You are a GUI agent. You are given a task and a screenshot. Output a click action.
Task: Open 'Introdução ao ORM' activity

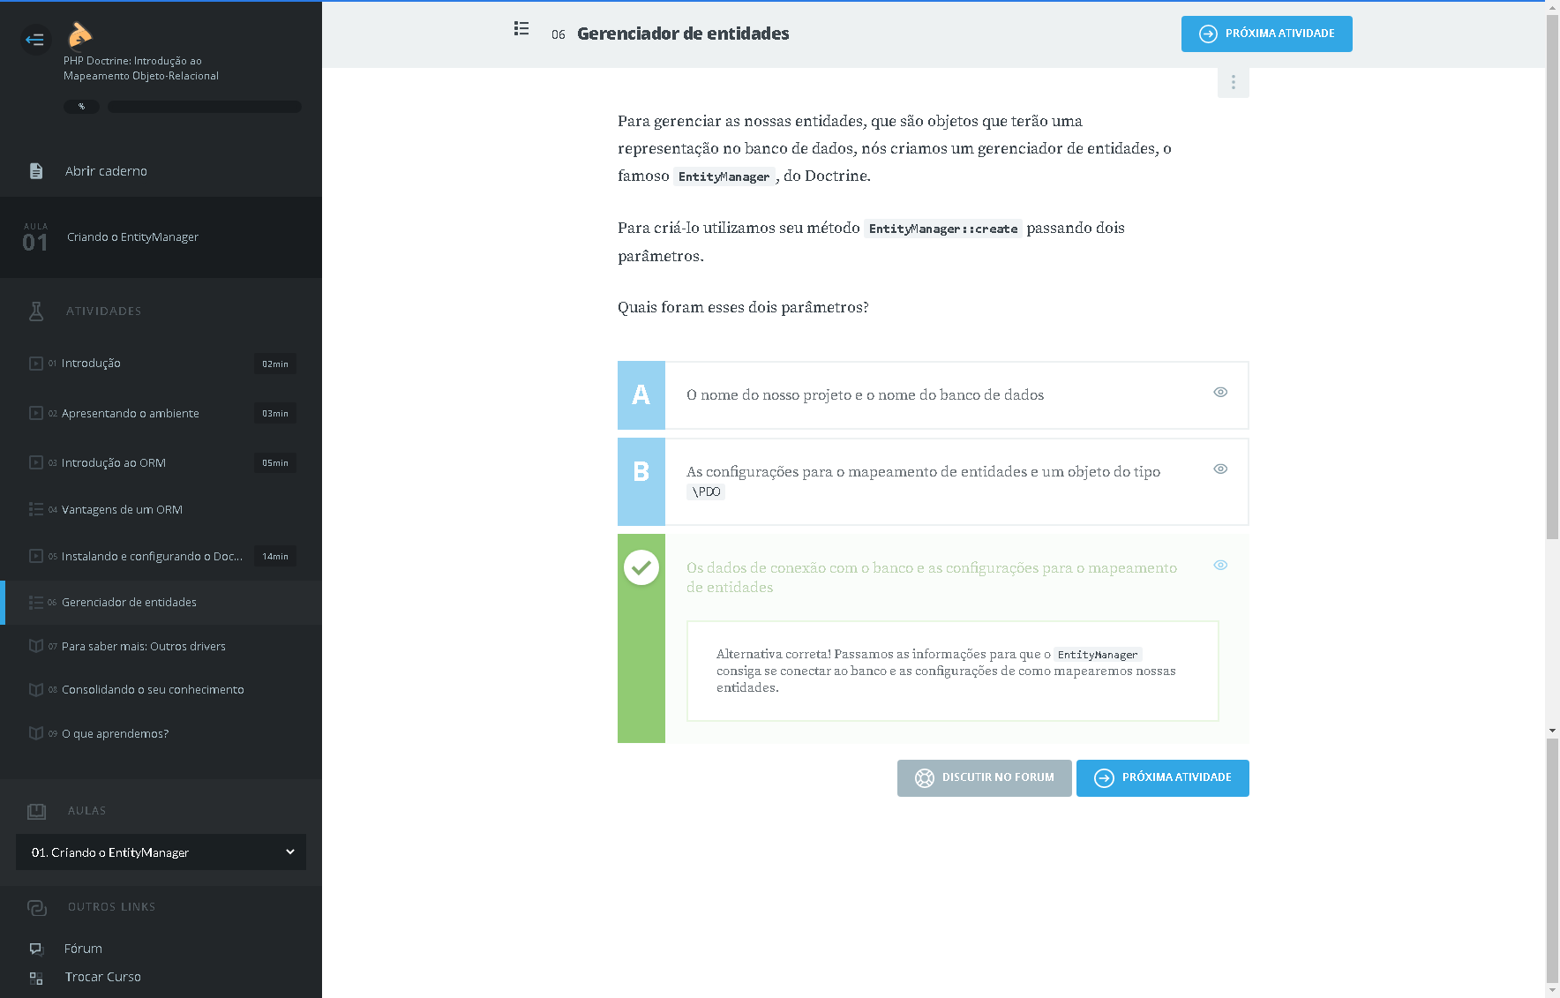(114, 463)
